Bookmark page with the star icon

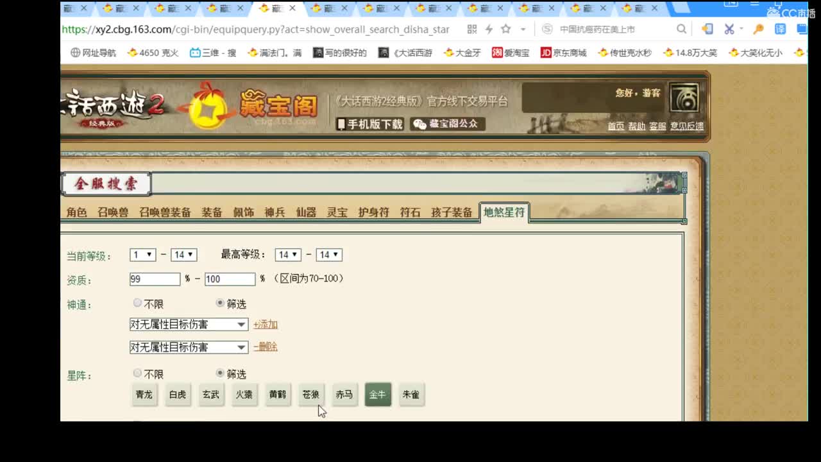506,30
